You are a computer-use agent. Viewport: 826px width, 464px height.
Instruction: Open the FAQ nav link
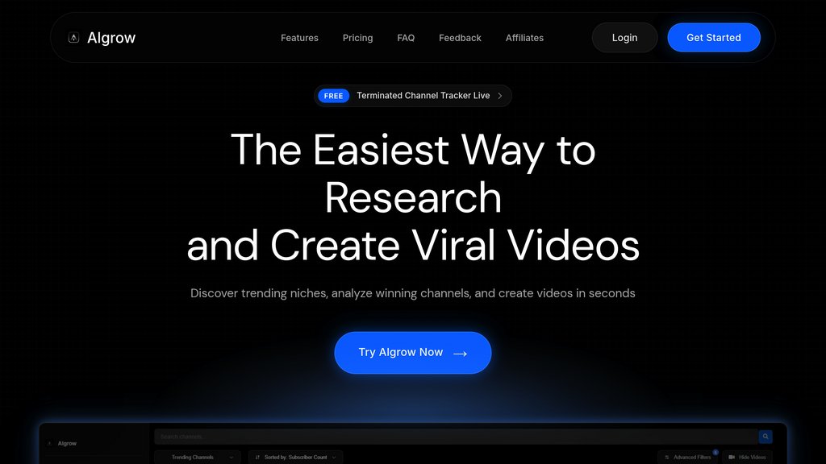click(406, 38)
